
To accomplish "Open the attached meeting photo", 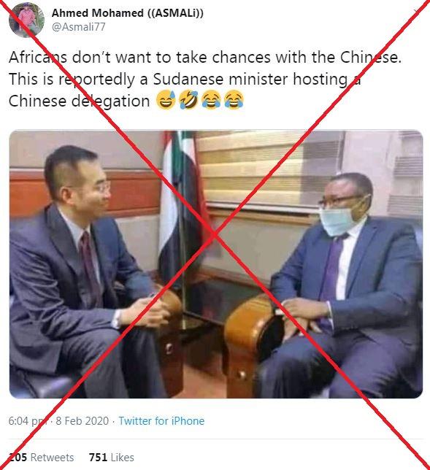I will pos(216,264).
